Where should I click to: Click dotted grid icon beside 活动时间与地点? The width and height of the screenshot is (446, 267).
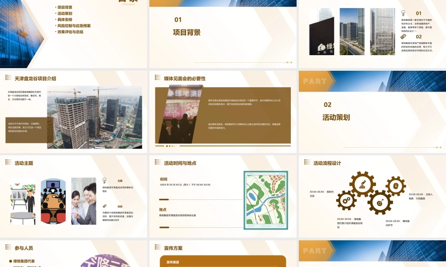coord(158,162)
